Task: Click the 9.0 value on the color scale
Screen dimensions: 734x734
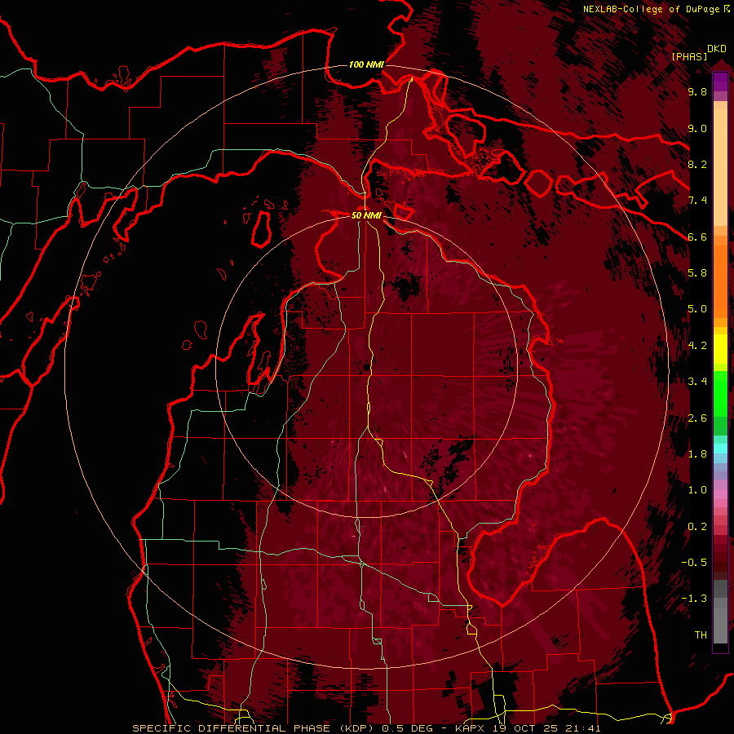Action: 697,128
